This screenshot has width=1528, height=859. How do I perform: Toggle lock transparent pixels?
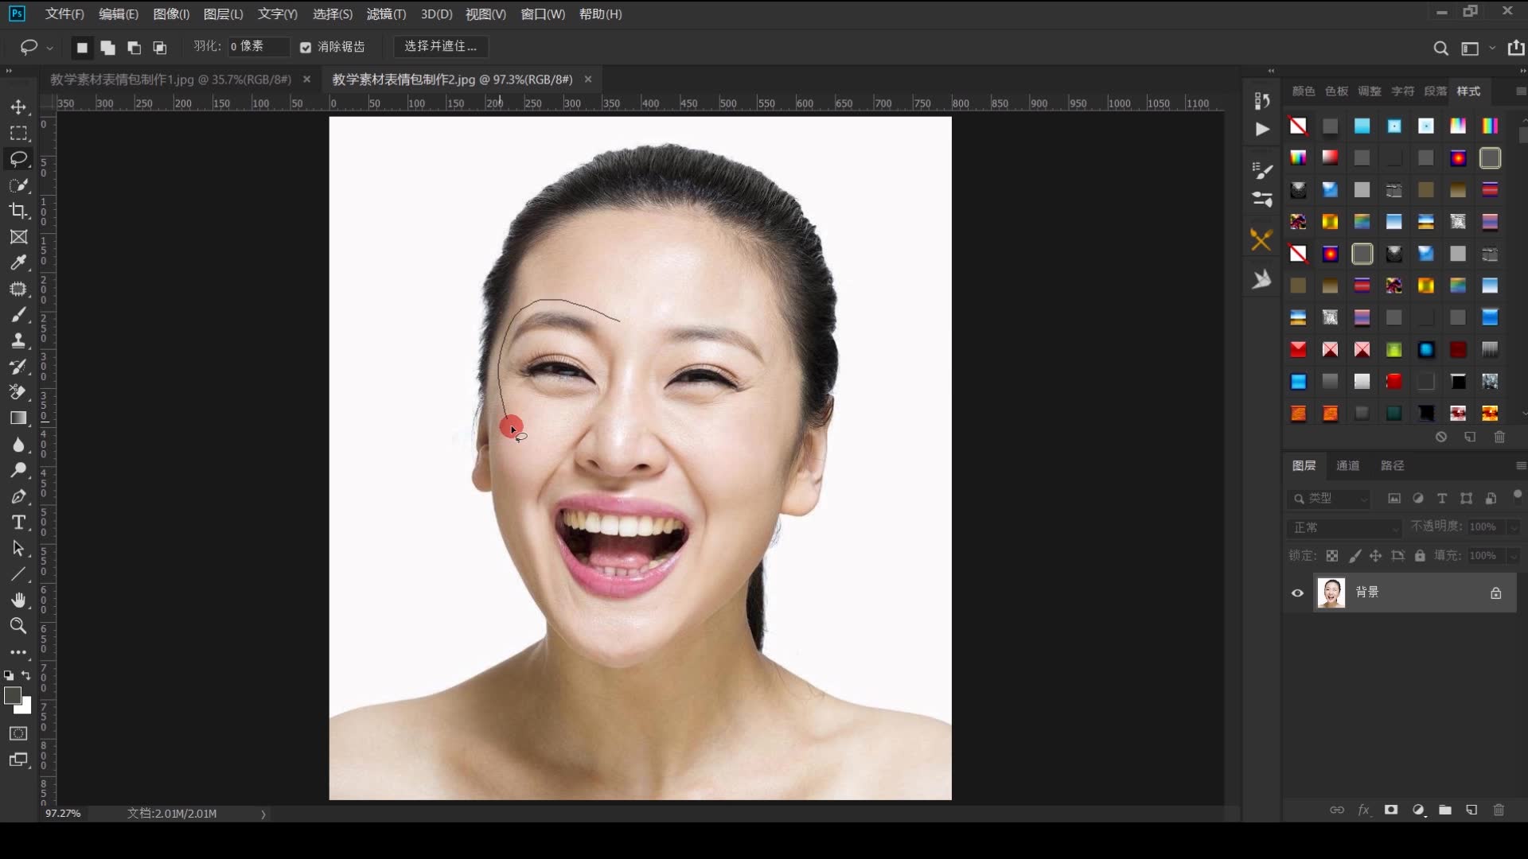click(1332, 556)
